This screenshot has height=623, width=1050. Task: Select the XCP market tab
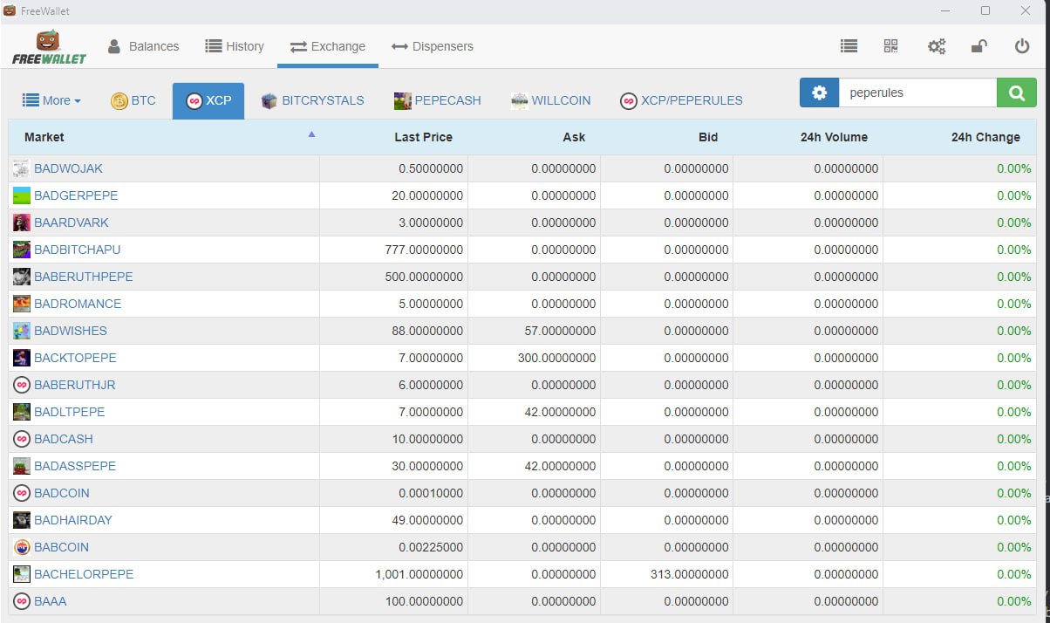tap(208, 100)
